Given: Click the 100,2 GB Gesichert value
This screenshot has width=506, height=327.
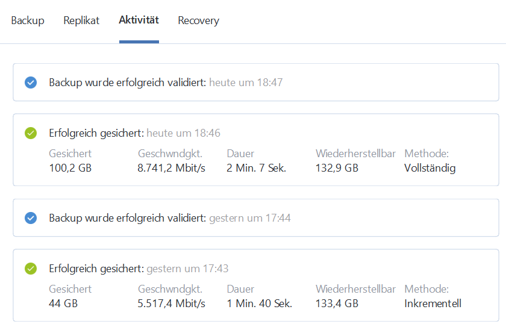Looking at the screenshot, I should tap(70, 168).
